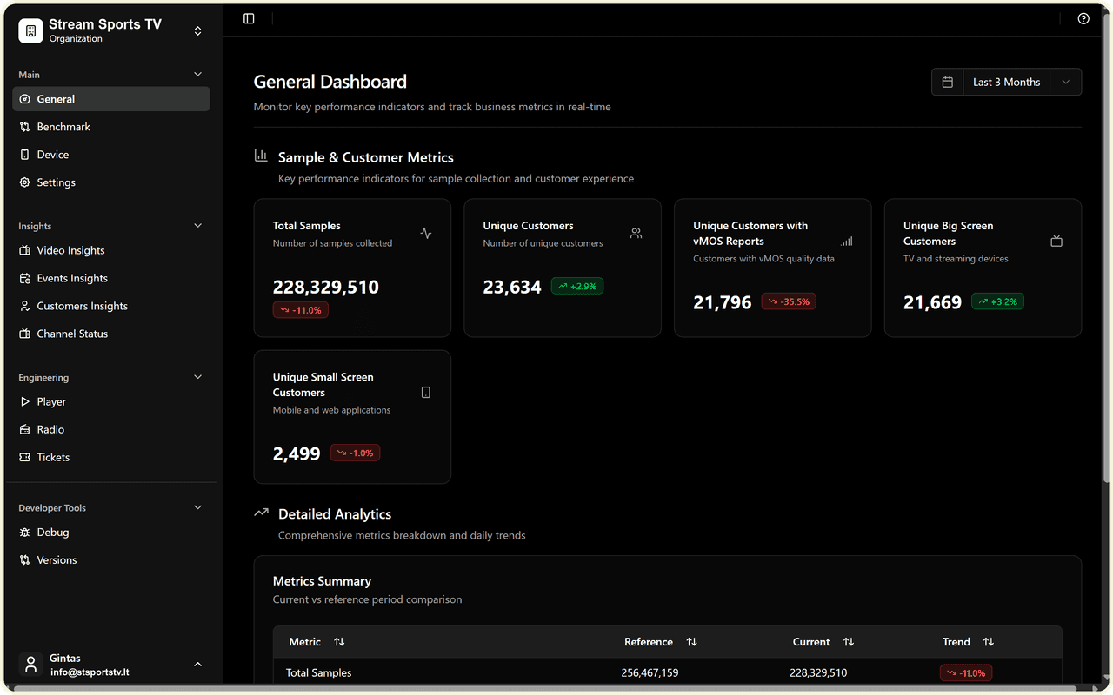Click the Small Screen Customers phone icon
The width and height of the screenshot is (1113, 695).
(426, 392)
